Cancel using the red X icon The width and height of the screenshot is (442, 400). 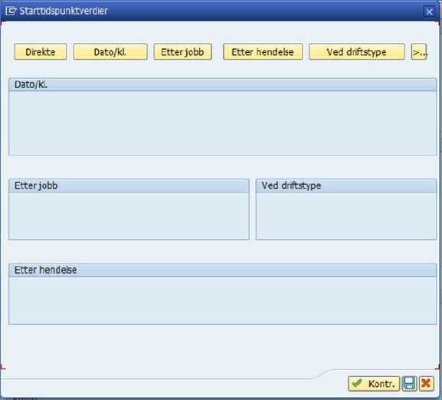click(x=426, y=384)
